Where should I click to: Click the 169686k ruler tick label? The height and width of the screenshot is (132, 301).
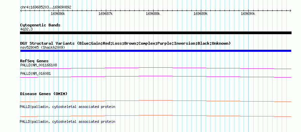pos(58,14)
